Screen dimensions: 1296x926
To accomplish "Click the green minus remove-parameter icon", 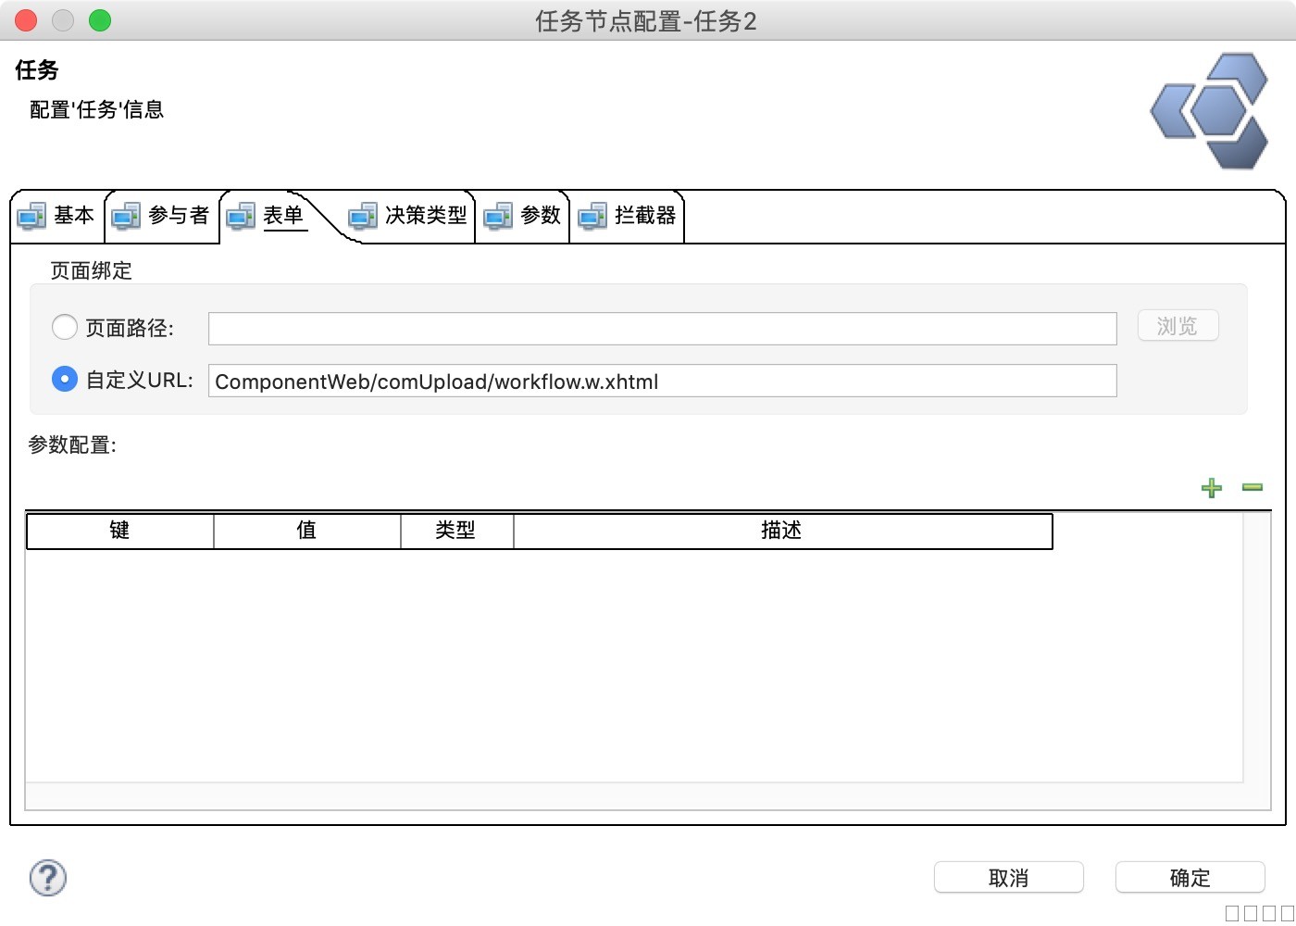I will (1252, 487).
